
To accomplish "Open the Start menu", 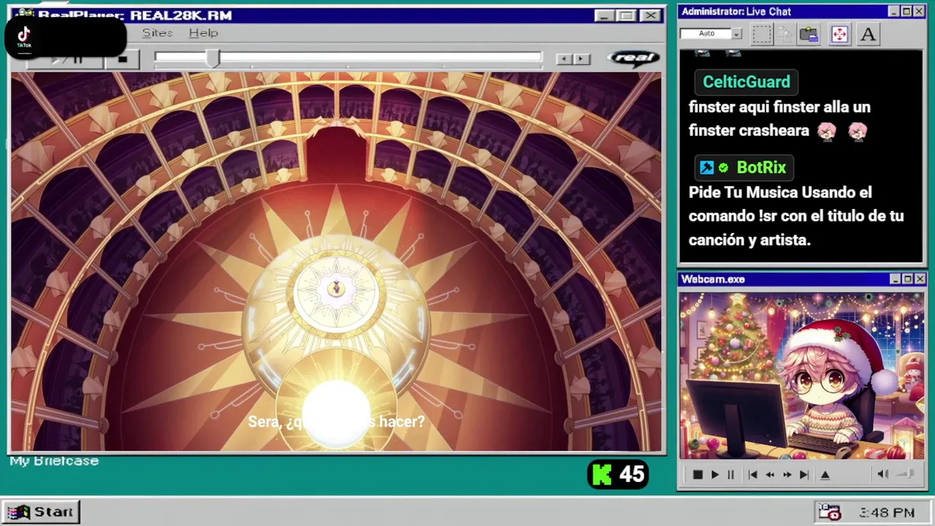I will [x=41, y=512].
